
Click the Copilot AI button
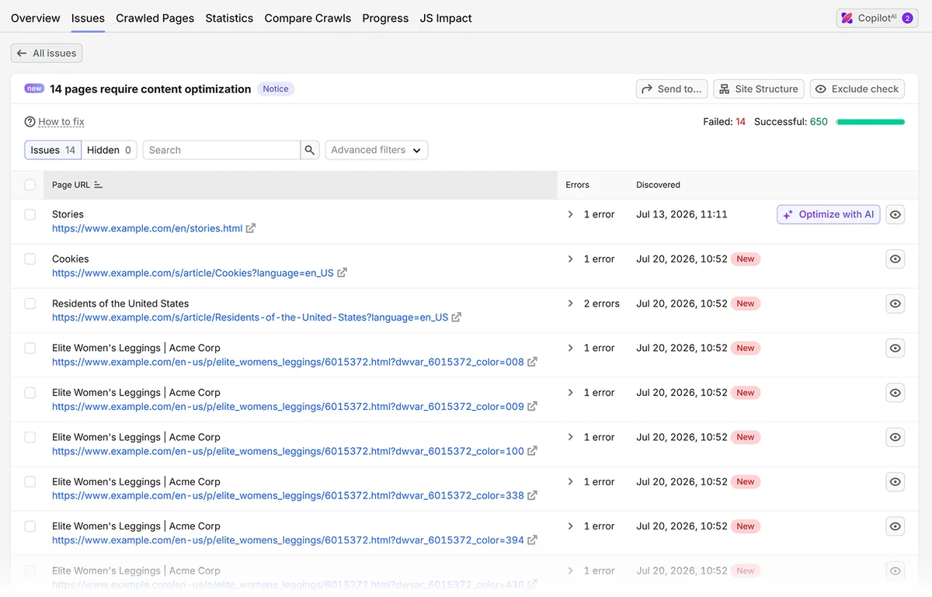tap(877, 18)
